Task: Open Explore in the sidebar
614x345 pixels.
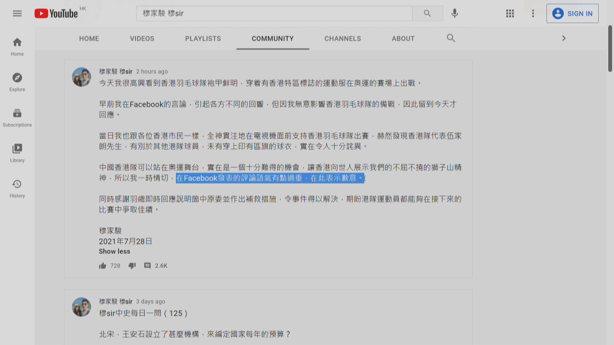Action: click(17, 82)
